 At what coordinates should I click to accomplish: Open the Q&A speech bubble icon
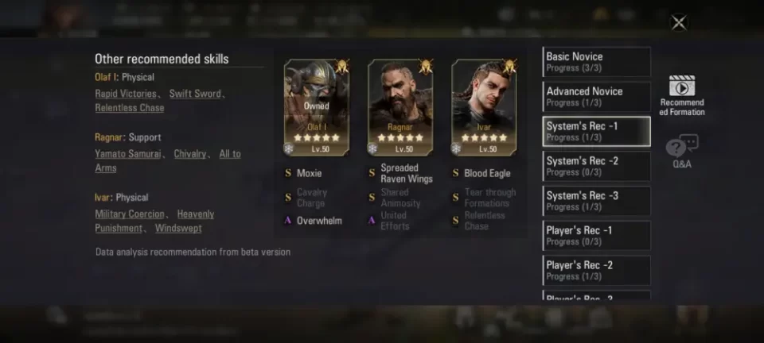[x=682, y=146]
